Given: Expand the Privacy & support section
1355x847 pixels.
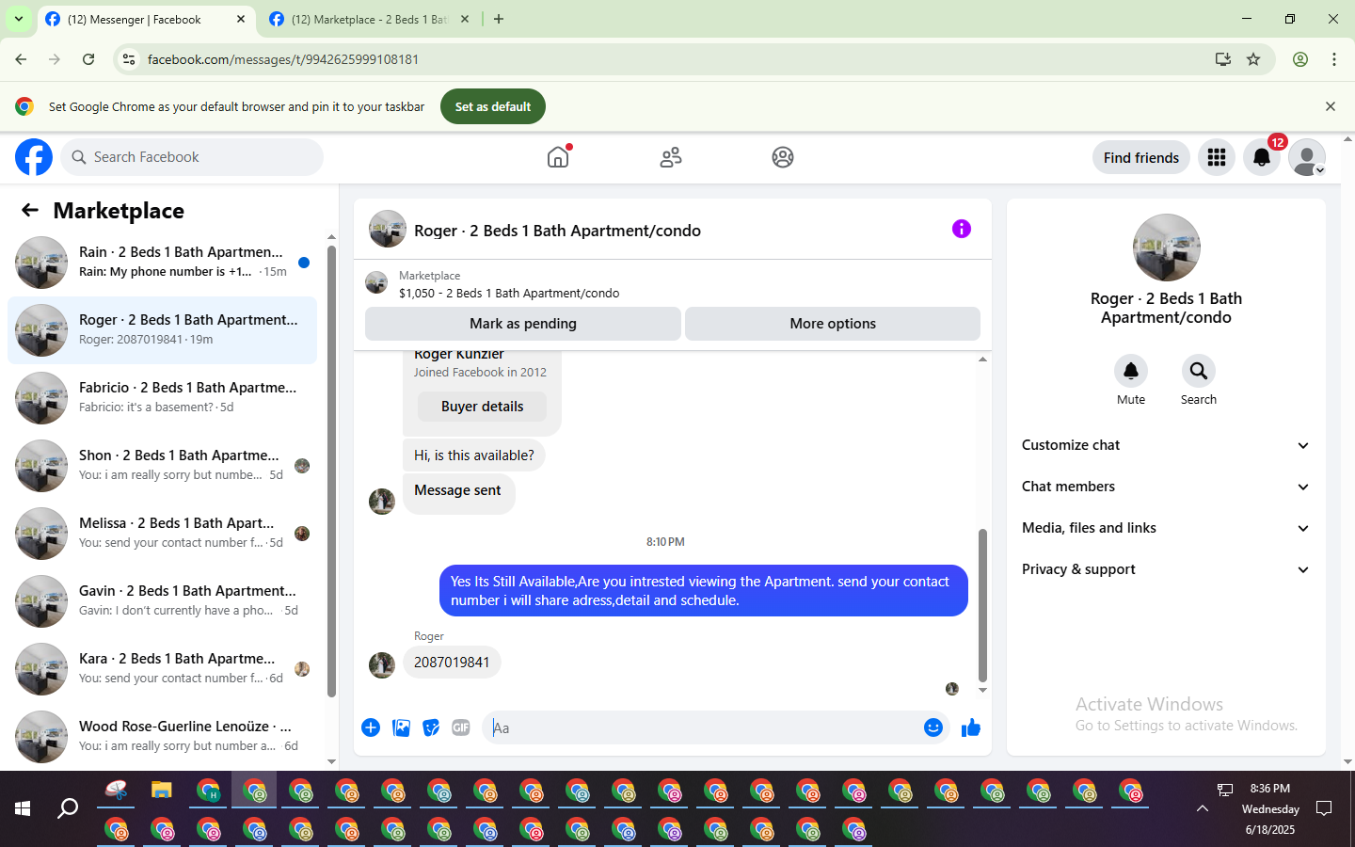Looking at the screenshot, I should 1166,569.
